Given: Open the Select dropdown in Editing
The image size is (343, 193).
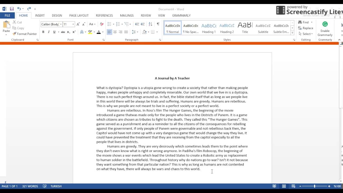Looking at the screenshot, I should [305, 34].
